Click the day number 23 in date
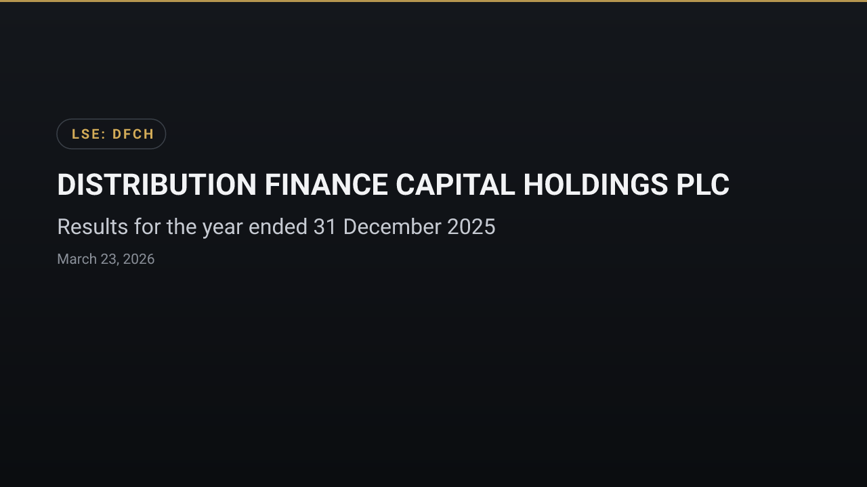Image resolution: width=867 pixels, height=487 pixels. (x=108, y=259)
